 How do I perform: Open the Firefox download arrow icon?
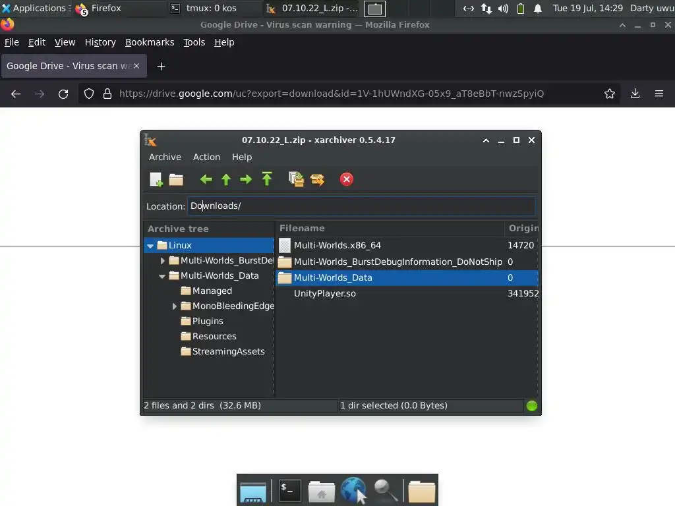[x=635, y=94]
